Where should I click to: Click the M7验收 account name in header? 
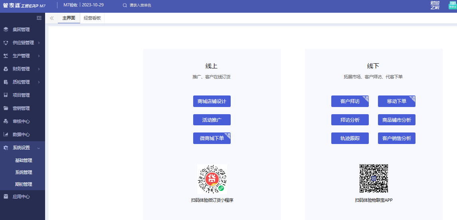[x=71, y=5]
